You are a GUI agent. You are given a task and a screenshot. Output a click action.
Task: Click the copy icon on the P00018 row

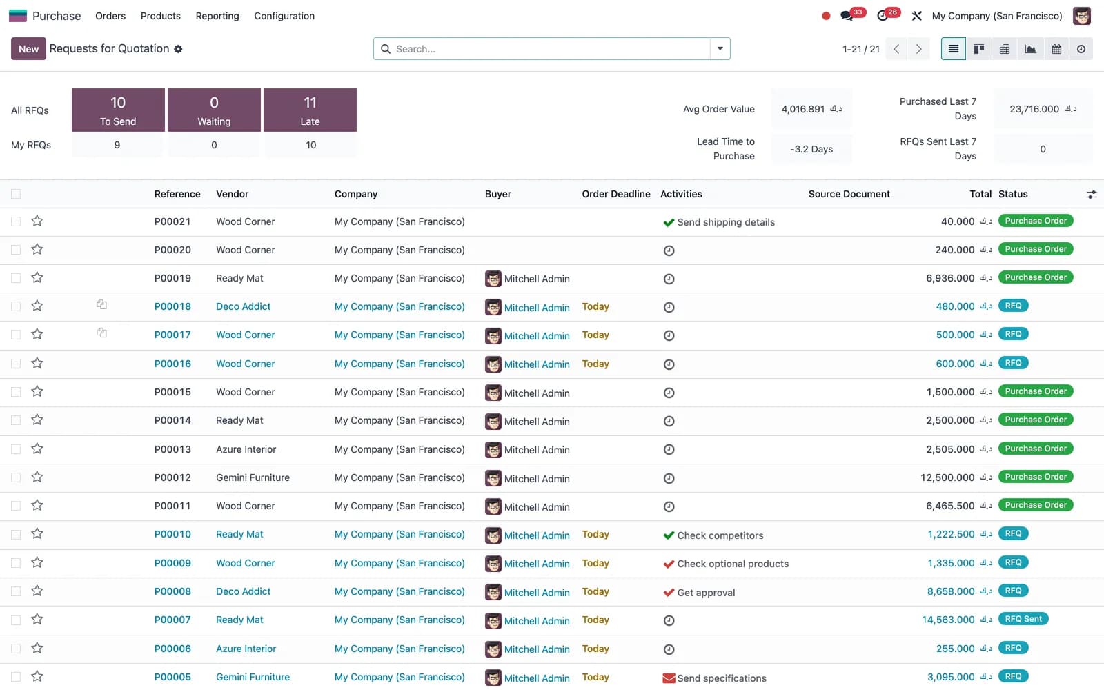101,304
